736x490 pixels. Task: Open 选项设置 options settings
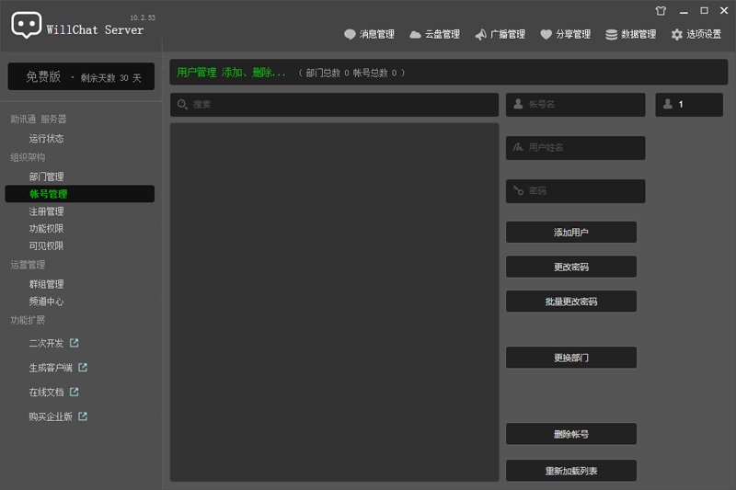pos(696,34)
